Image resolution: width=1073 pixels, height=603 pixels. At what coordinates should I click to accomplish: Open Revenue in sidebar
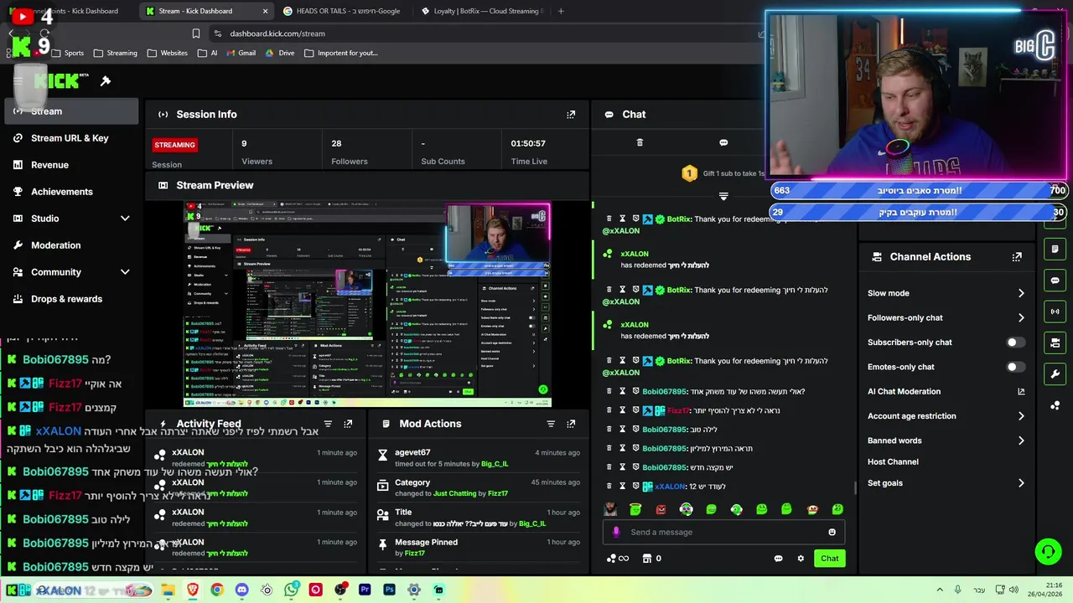click(x=70, y=165)
